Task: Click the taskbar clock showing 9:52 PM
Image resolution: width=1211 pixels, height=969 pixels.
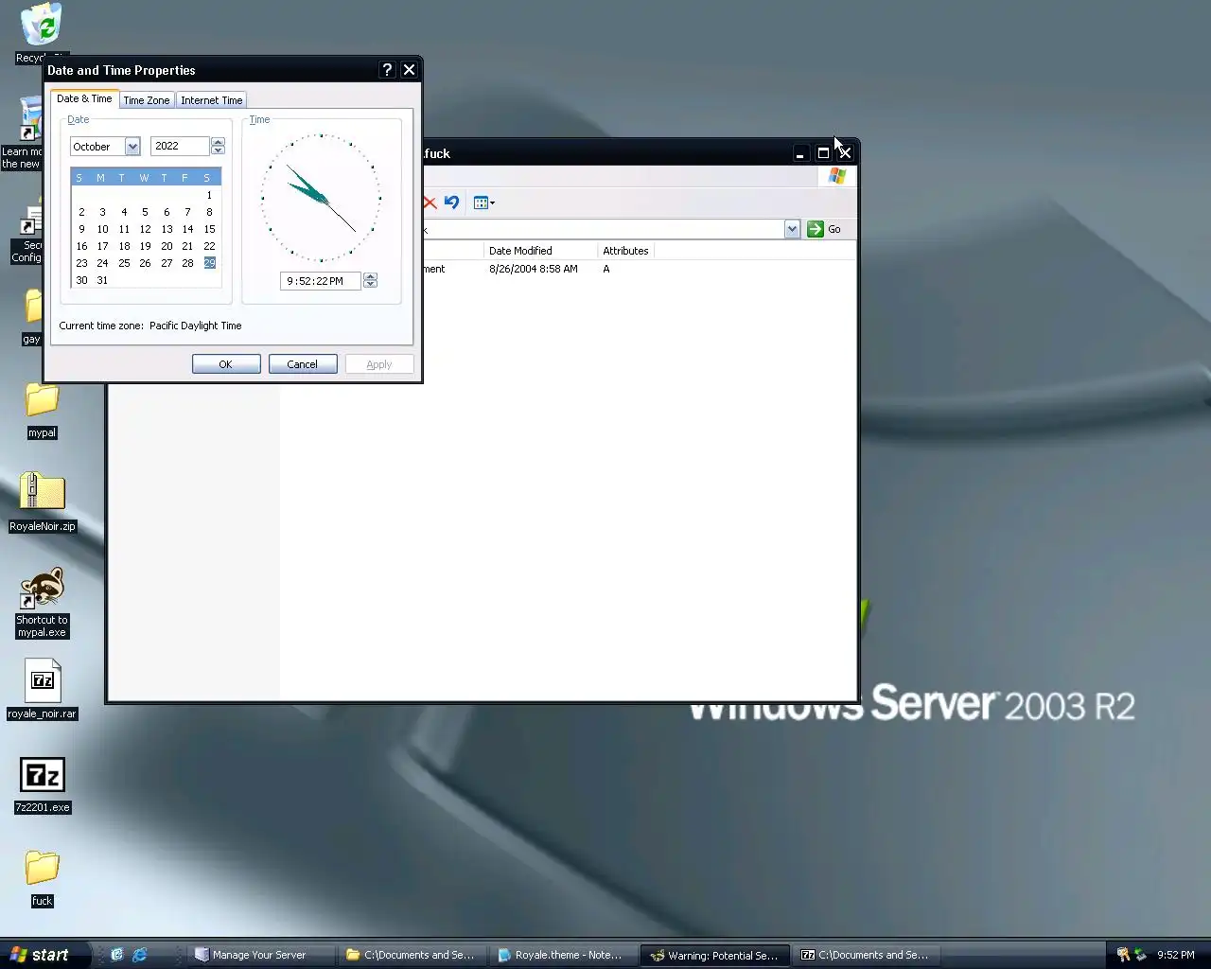Action: [x=1176, y=955]
